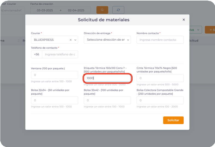
Task: Close the Solicitud de materiales dialog
Action: pyautogui.click(x=184, y=20)
